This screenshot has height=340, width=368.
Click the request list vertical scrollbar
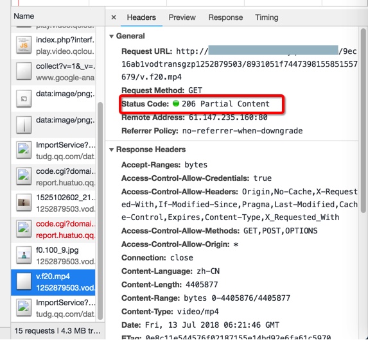coord(100,211)
